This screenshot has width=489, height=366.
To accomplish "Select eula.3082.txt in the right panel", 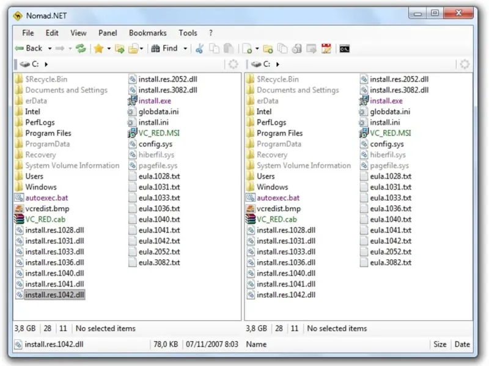I will (386, 262).
